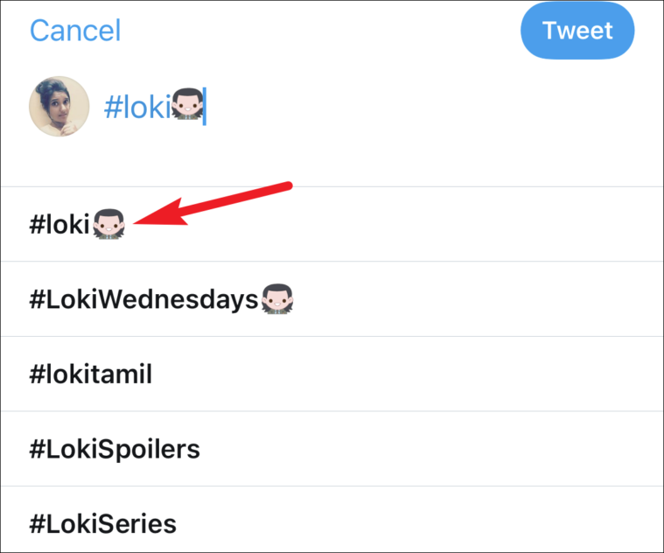Place cursor at the blinking caret after the emoji
The image size is (664, 553).
[205, 107]
